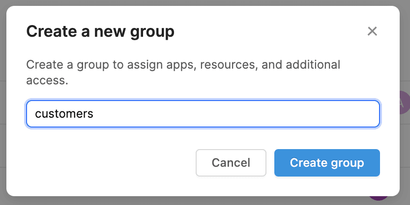Abort group creation via Cancel
This screenshot has width=410, height=205.
pos(231,163)
